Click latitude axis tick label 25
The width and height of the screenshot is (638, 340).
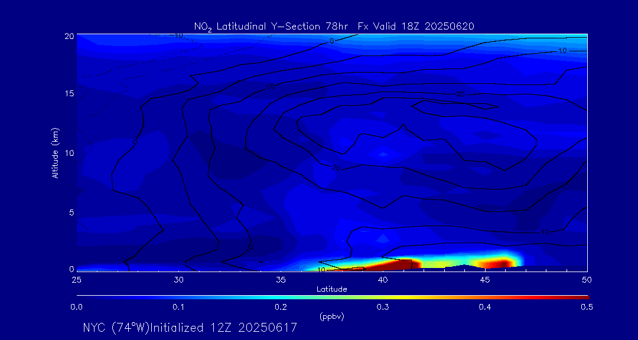(x=76, y=279)
